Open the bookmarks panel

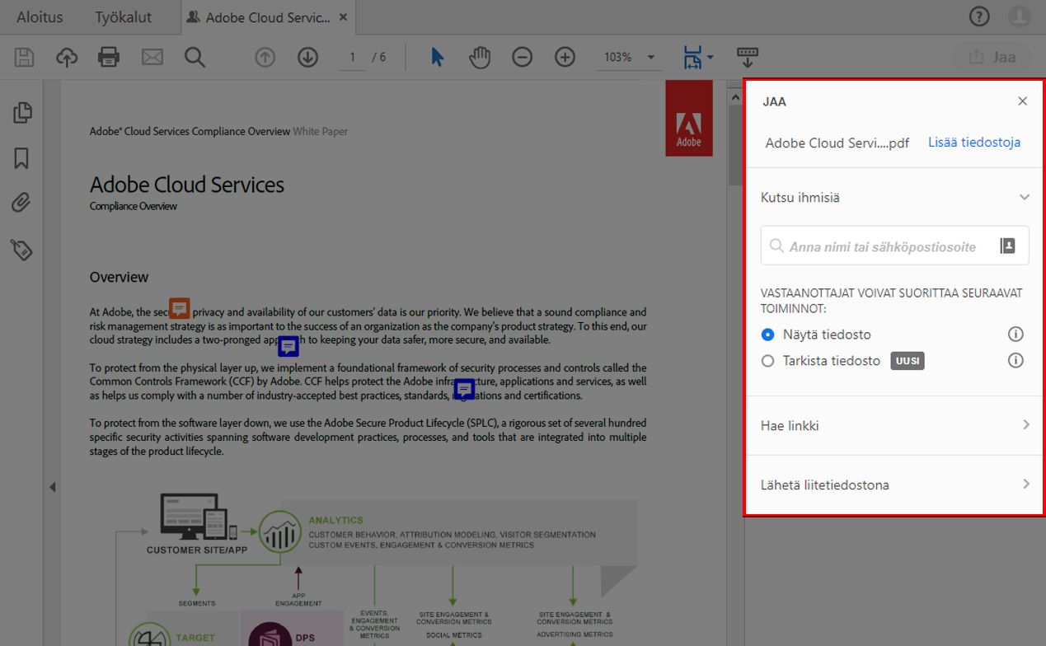pyautogui.click(x=22, y=158)
